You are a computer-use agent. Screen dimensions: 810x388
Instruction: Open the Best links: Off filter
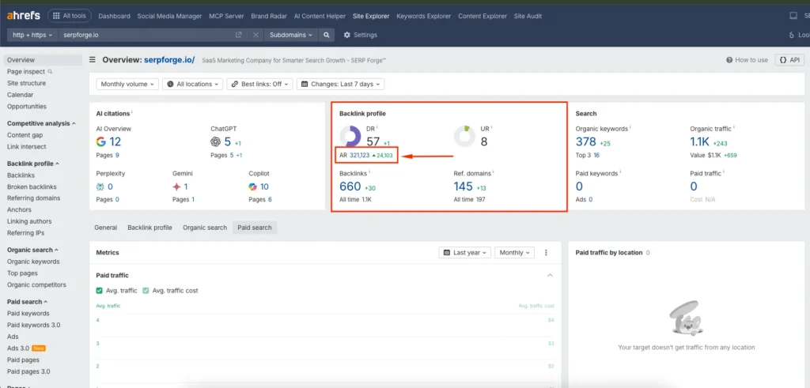(259, 84)
